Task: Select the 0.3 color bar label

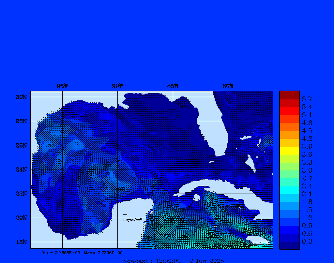Action: (x=307, y=241)
